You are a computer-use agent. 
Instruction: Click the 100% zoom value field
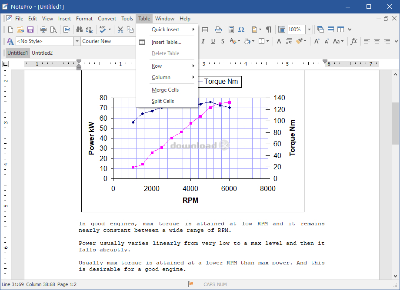[296, 30]
